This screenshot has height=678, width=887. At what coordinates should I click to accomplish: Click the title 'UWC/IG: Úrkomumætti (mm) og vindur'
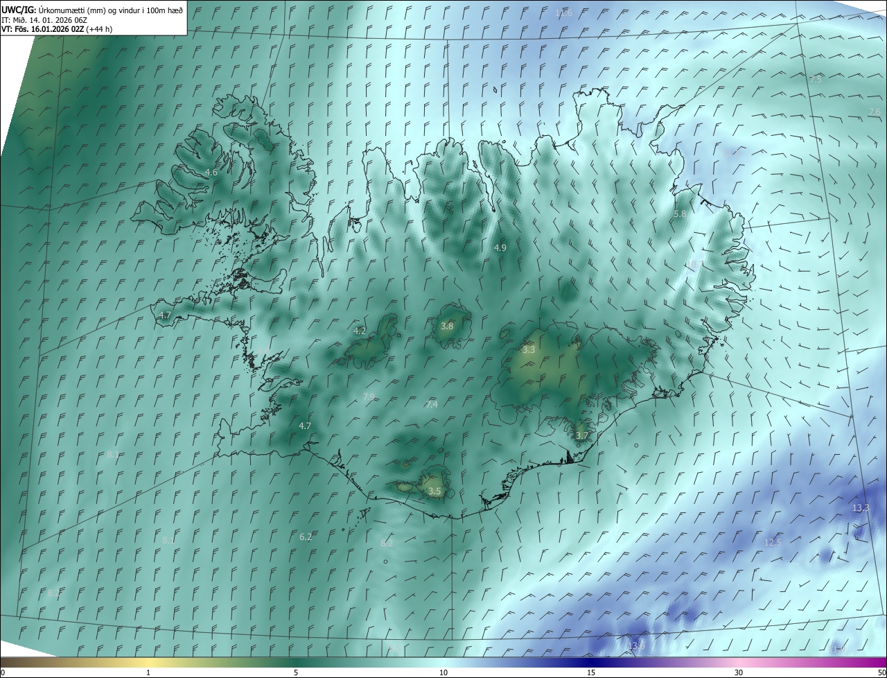coord(92,10)
